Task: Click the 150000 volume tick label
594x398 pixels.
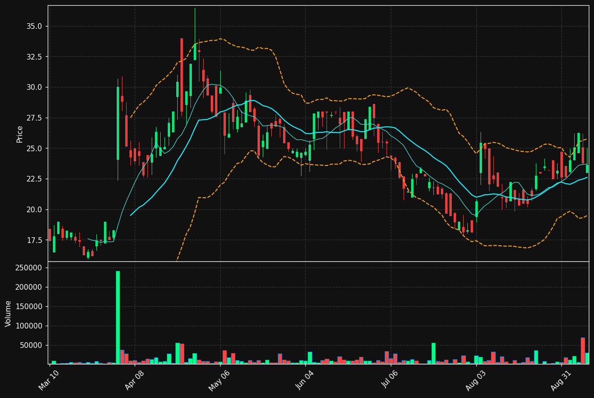Action: tap(29, 307)
